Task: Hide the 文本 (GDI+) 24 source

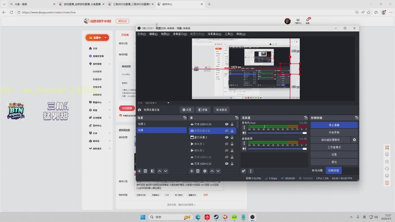Action: pos(227,124)
